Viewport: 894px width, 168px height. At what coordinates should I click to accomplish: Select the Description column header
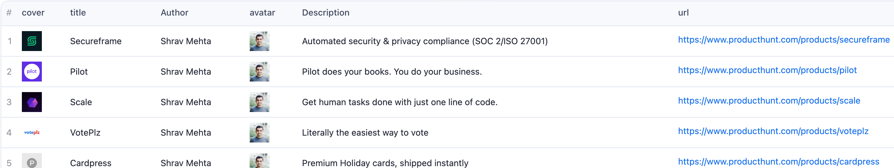(325, 13)
